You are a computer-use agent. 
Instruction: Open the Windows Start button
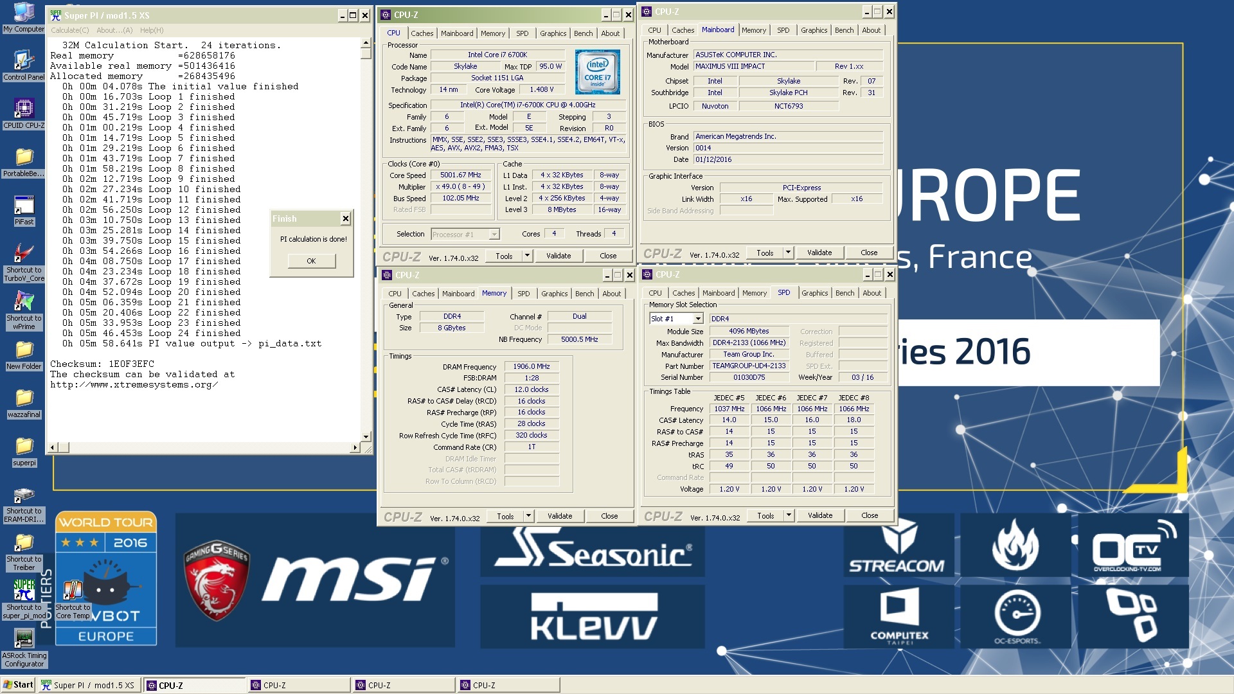(x=18, y=685)
